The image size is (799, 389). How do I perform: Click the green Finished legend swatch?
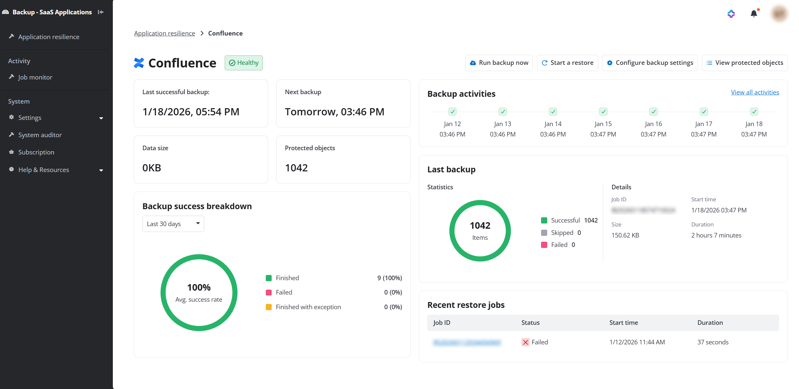[x=269, y=278]
